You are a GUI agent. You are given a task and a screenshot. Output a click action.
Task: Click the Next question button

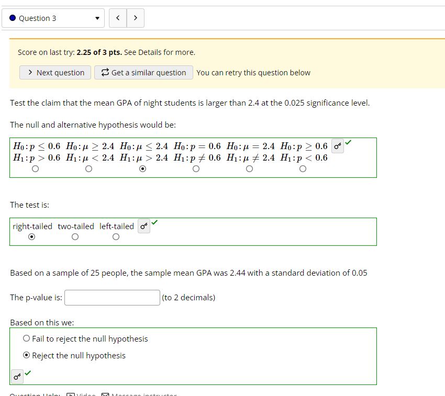[x=55, y=72]
